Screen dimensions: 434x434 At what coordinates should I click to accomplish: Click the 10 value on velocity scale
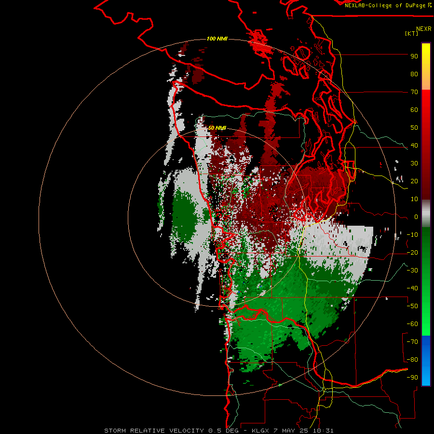414,199
